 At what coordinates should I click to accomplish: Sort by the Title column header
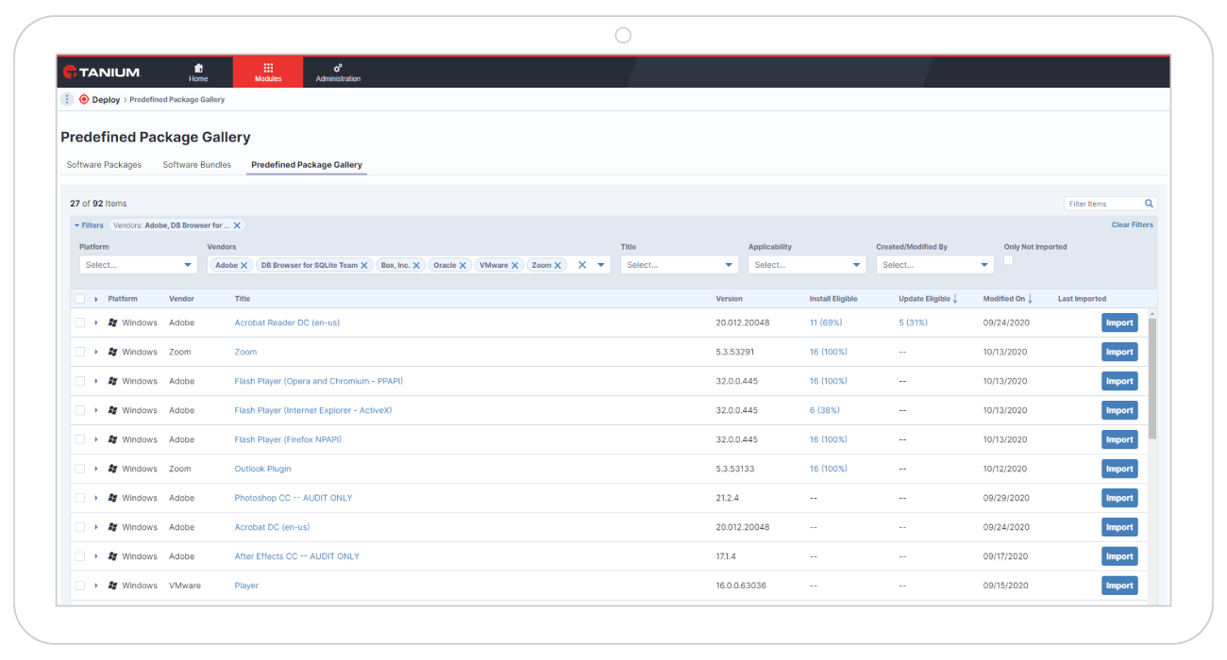(x=243, y=299)
